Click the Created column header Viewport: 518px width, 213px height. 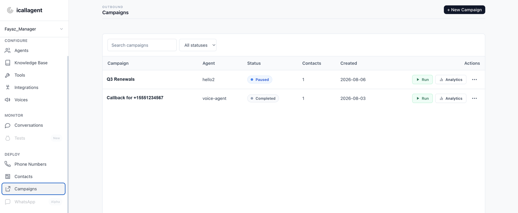pos(349,63)
